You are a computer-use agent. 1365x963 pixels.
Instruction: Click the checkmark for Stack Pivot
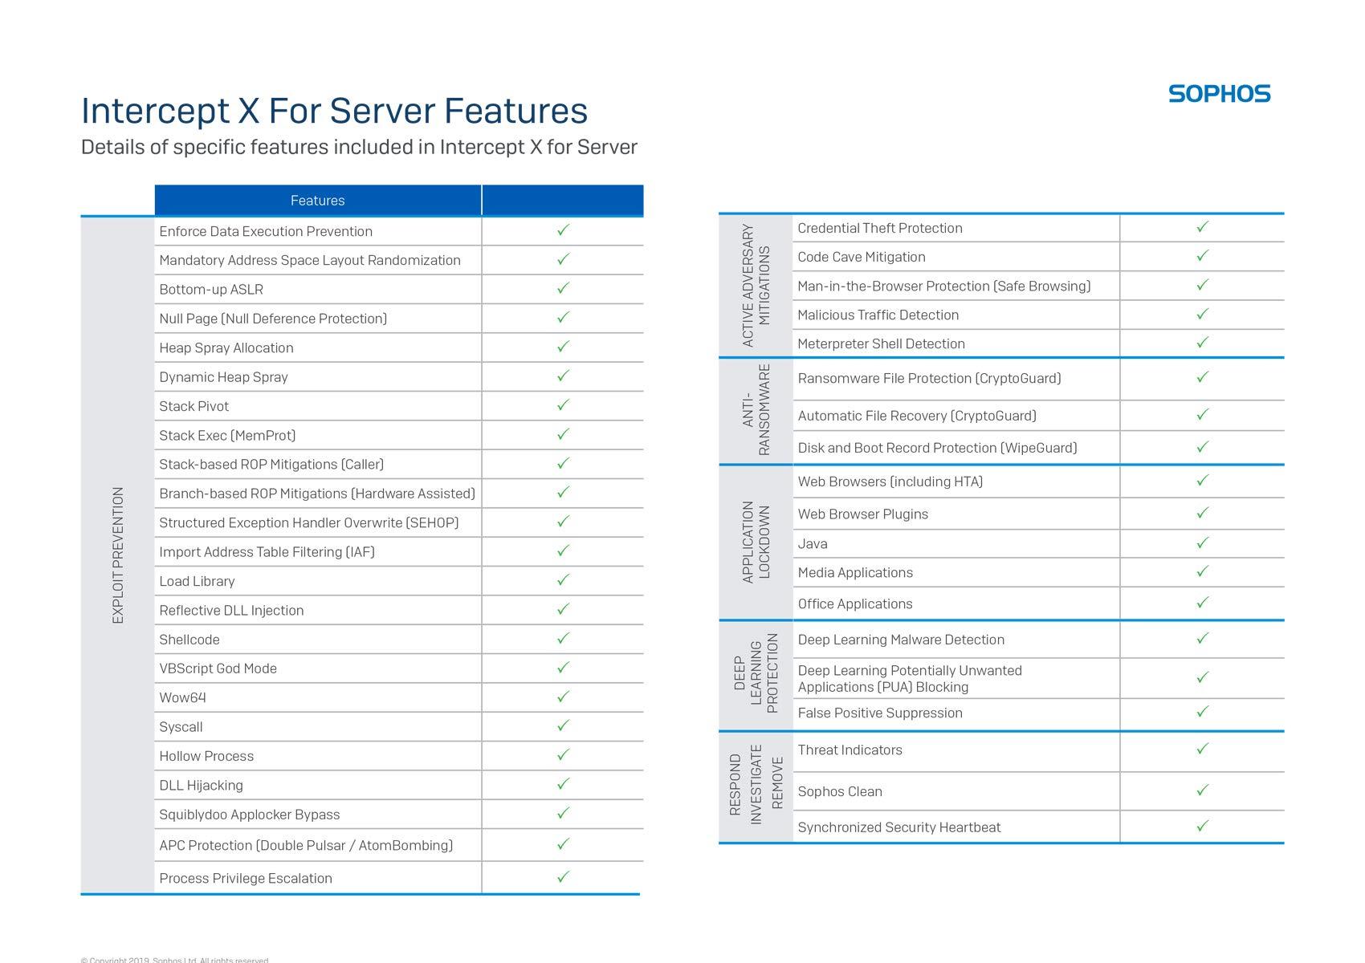coord(562,406)
